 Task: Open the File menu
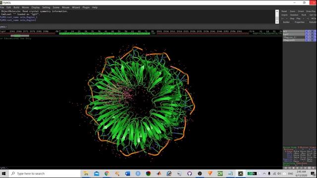click(x=2, y=7)
